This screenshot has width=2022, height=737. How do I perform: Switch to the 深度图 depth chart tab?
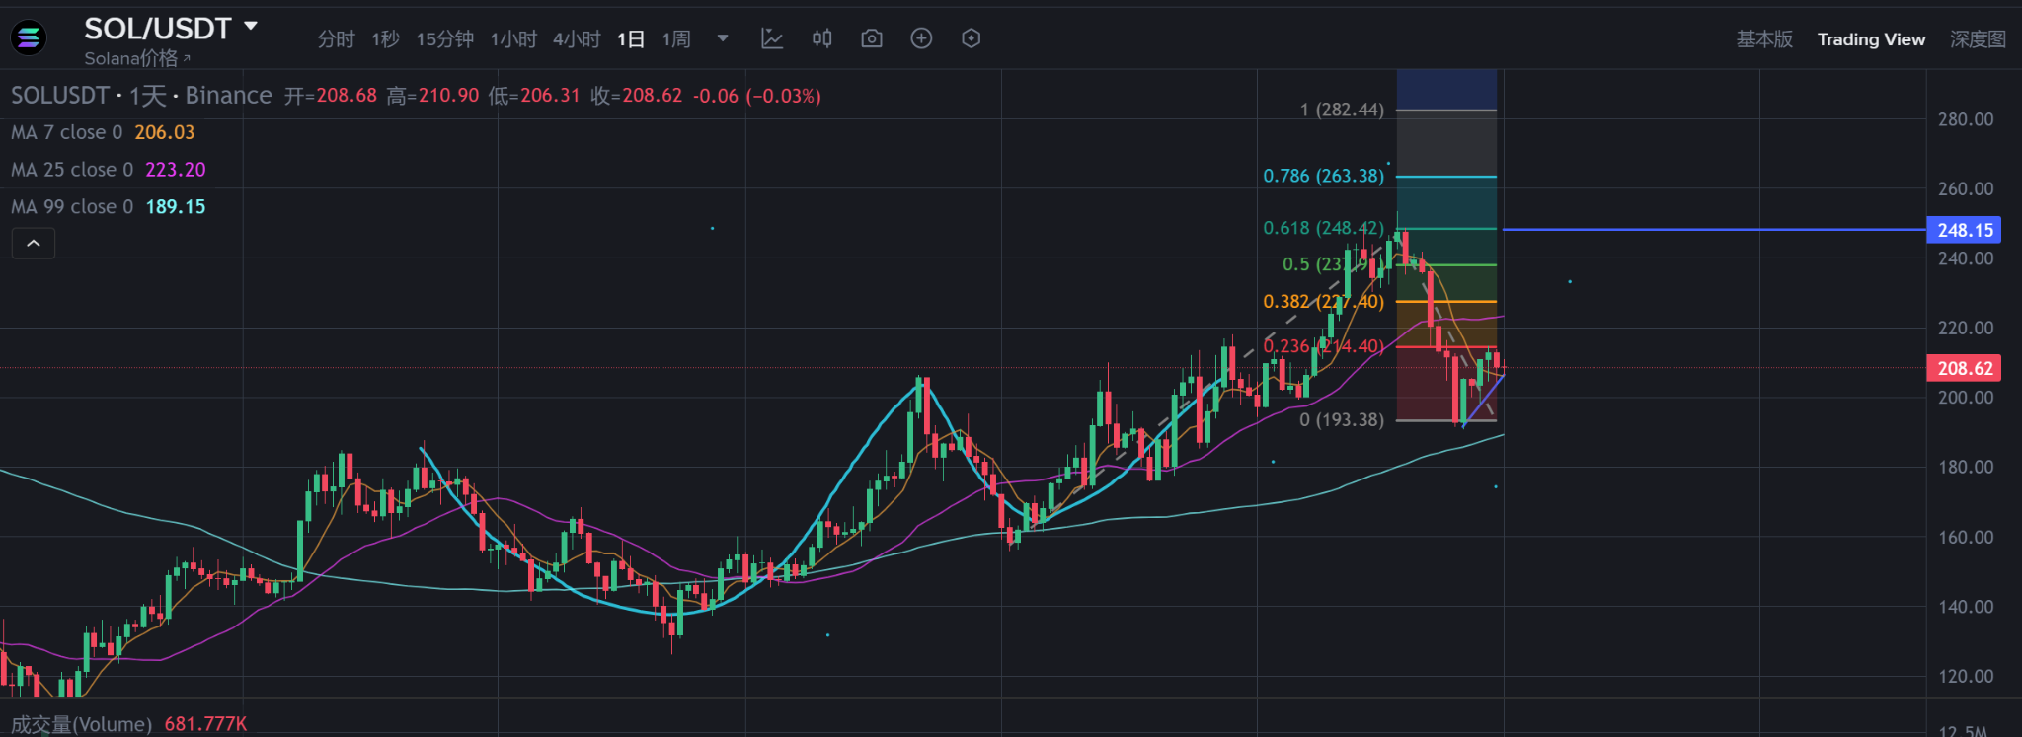(1978, 39)
